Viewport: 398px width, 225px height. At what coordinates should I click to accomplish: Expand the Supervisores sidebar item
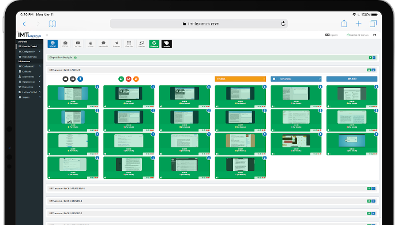click(29, 77)
